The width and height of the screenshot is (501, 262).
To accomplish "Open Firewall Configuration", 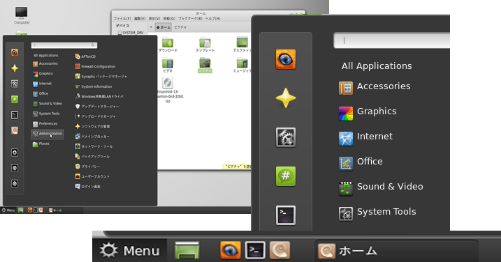I will pyautogui.click(x=95, y=67).
